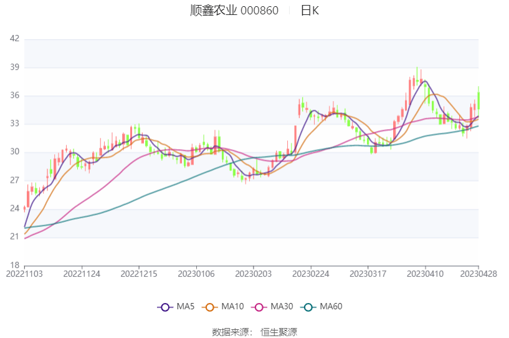Click the y-axis value 27

pos(14,180)
